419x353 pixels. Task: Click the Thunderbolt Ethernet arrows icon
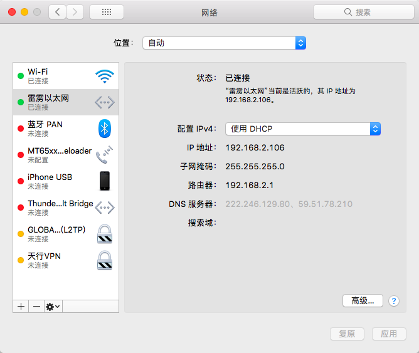tap(104, 102)
